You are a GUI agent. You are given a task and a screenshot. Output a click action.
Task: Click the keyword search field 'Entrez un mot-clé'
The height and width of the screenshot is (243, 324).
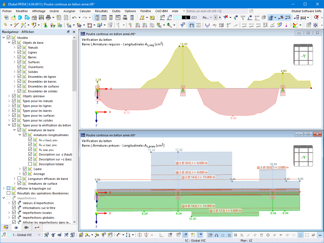tap(217, 11)
